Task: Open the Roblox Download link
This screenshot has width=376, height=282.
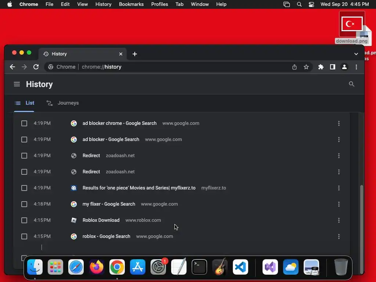Action: (101, 220)
